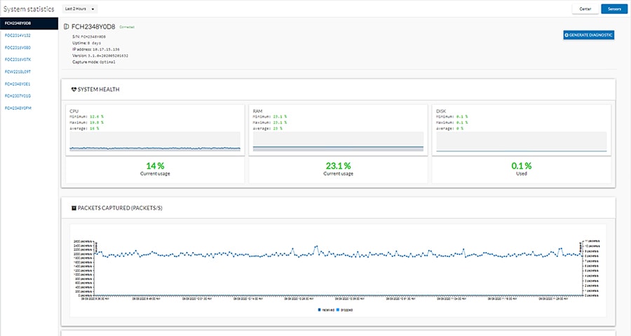Click the SYSTEM HEALTH heading text
This screenshot has width=631, height=336.
point(98,89)
